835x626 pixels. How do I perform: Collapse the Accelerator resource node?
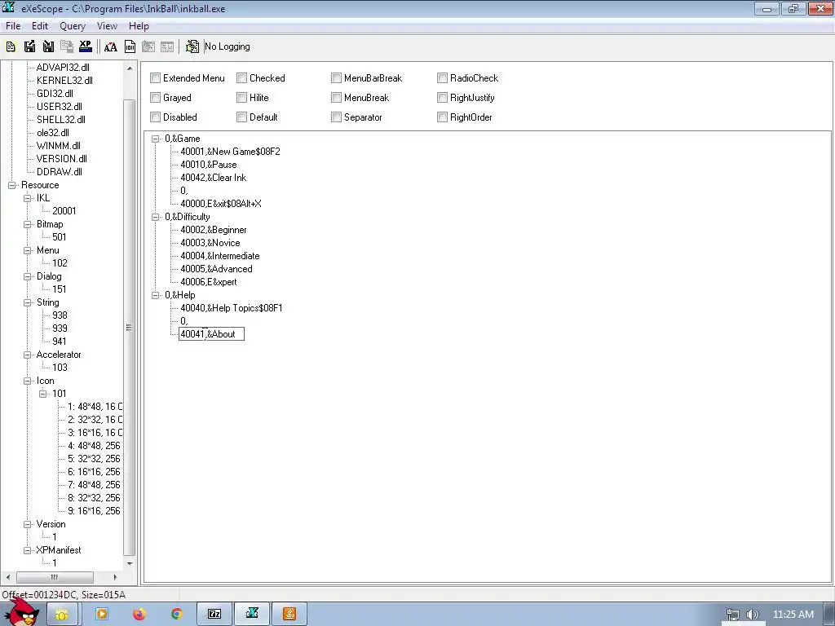tap(27, 355)
